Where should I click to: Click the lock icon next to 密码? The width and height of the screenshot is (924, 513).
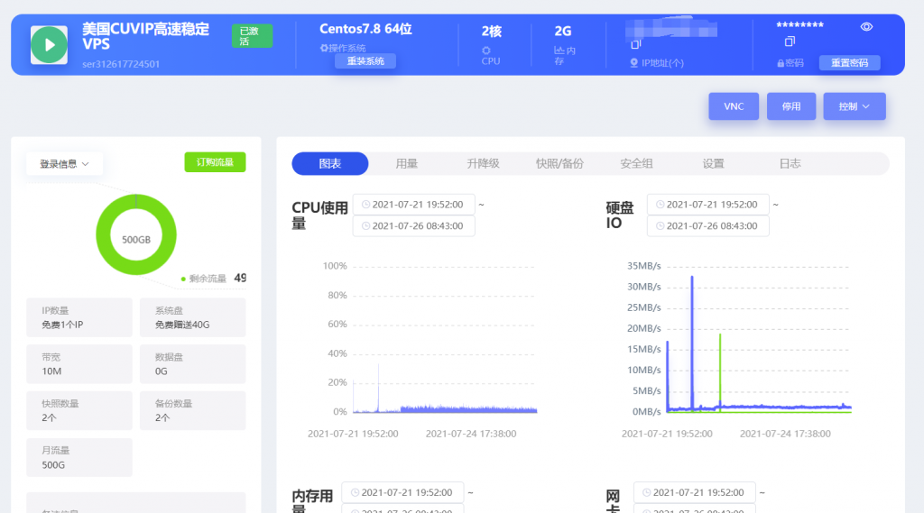(x=781, y=63)
